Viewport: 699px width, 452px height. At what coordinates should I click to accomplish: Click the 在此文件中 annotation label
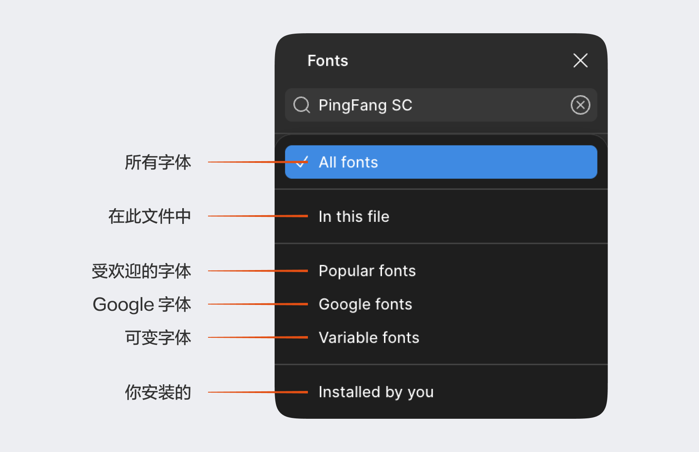click(149, 216)
